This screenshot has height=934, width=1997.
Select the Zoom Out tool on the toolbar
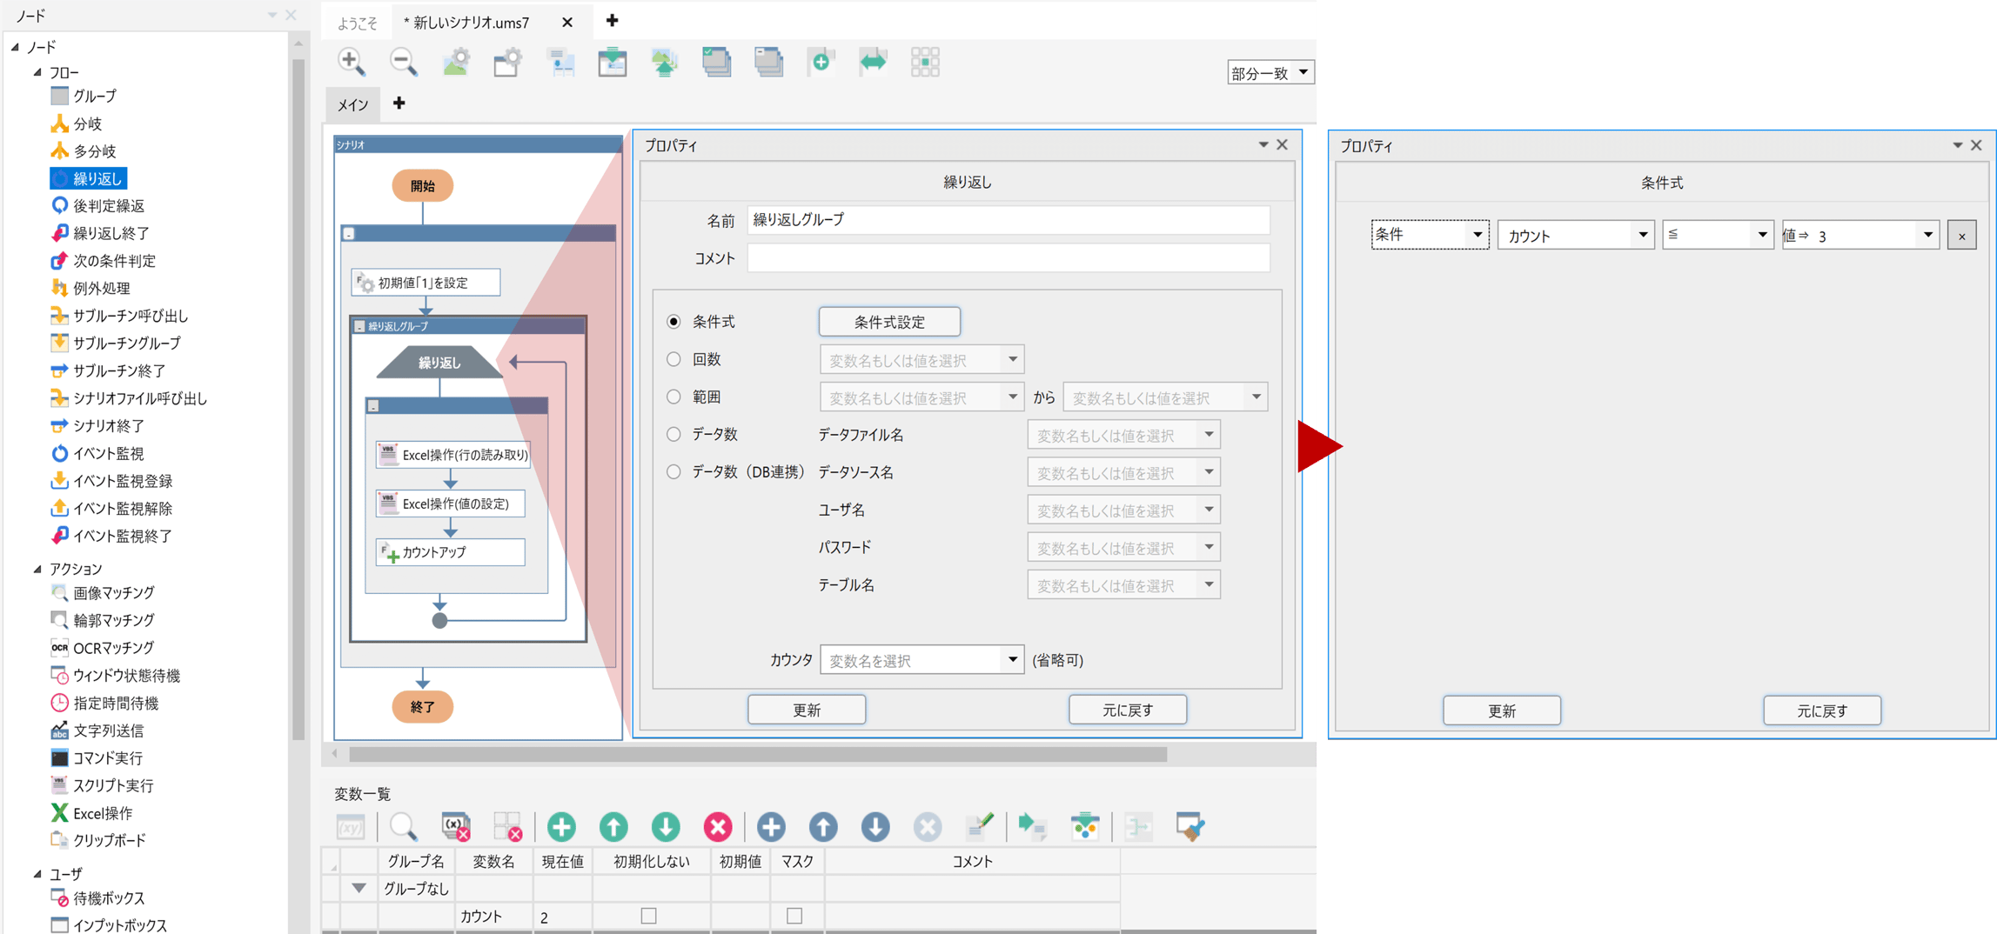click(x=403, y=62)
